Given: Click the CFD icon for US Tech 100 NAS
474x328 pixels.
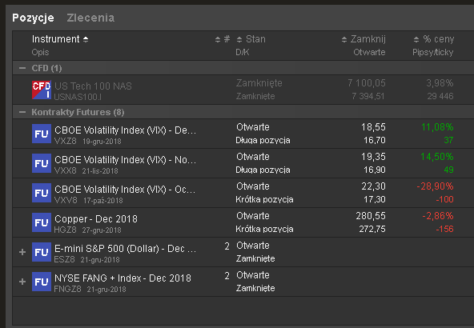Looking at the screenshot, I should click(42, 90).
